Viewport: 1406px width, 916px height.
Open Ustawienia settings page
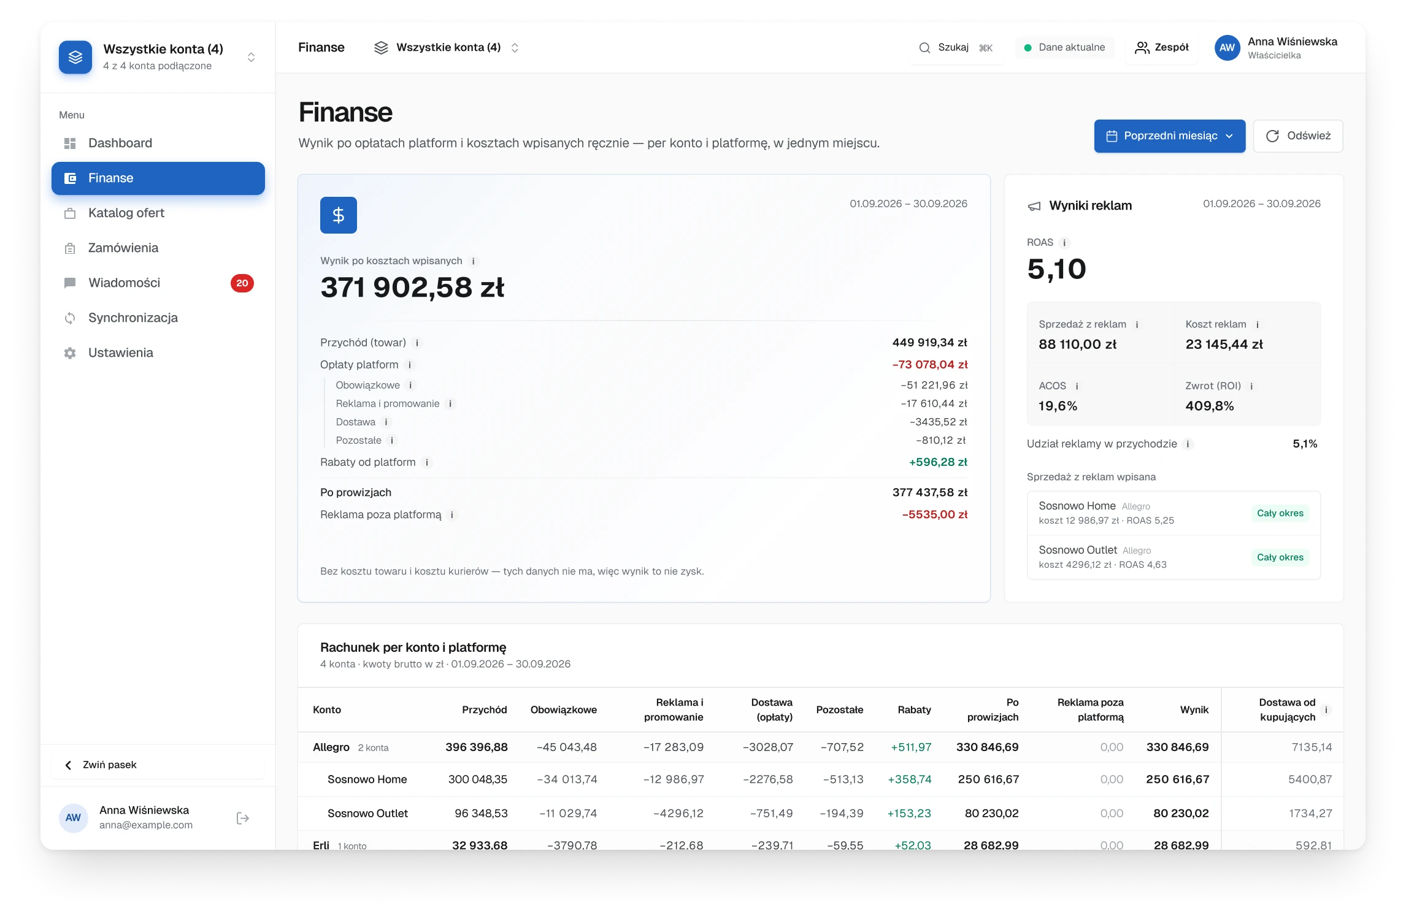158,353
